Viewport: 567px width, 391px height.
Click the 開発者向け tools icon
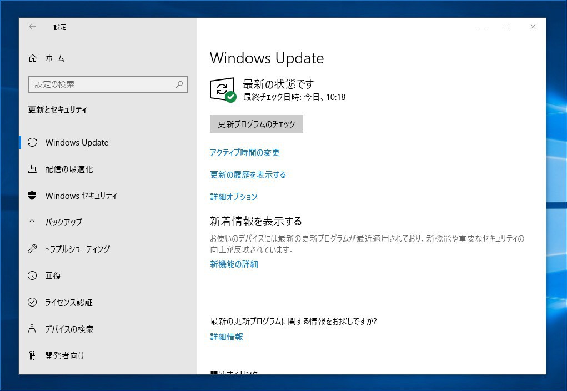tap(32, 355)
